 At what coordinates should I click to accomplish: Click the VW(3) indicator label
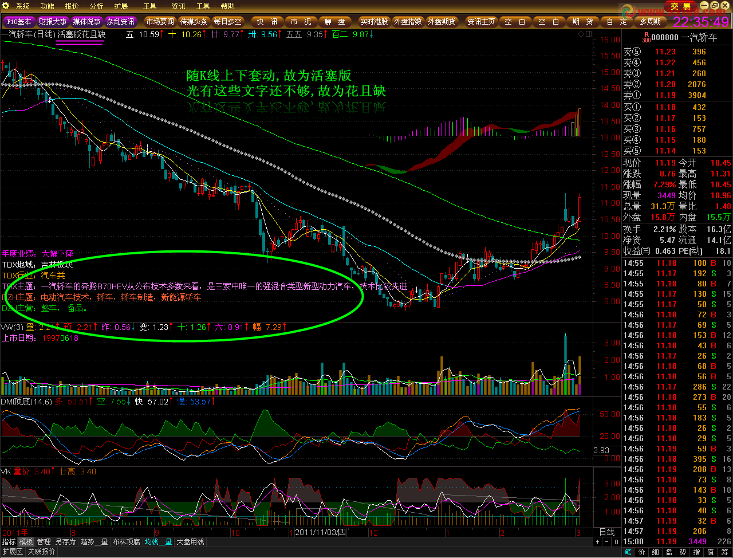tap(13, 327)
